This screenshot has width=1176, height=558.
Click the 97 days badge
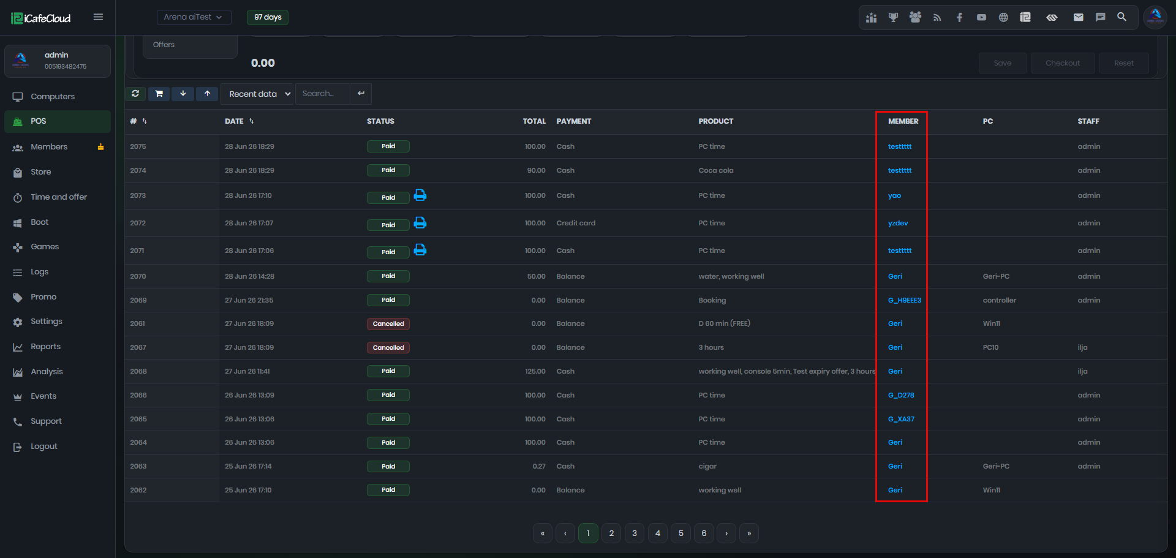tap(268, 17)
